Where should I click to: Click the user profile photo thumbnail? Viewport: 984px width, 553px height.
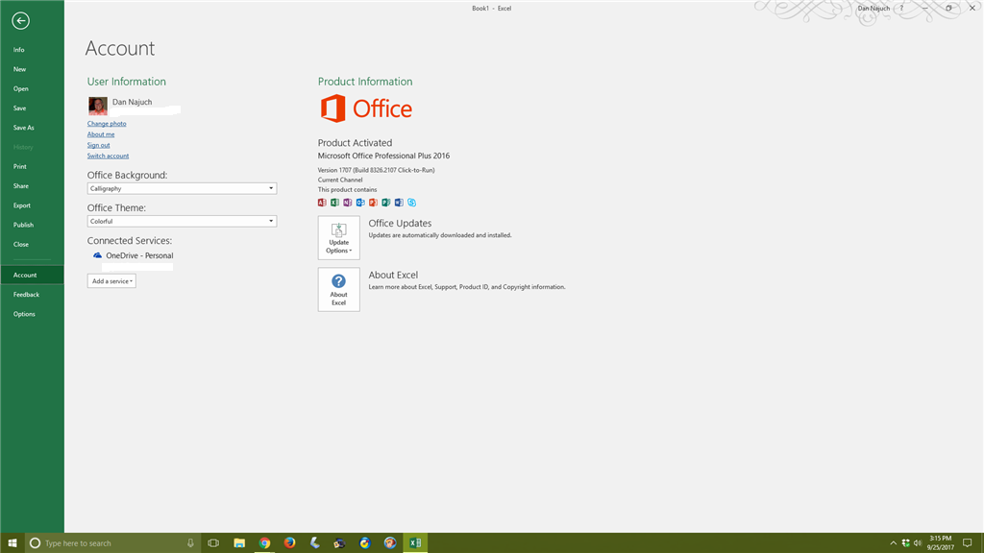[x=97, y=106]
